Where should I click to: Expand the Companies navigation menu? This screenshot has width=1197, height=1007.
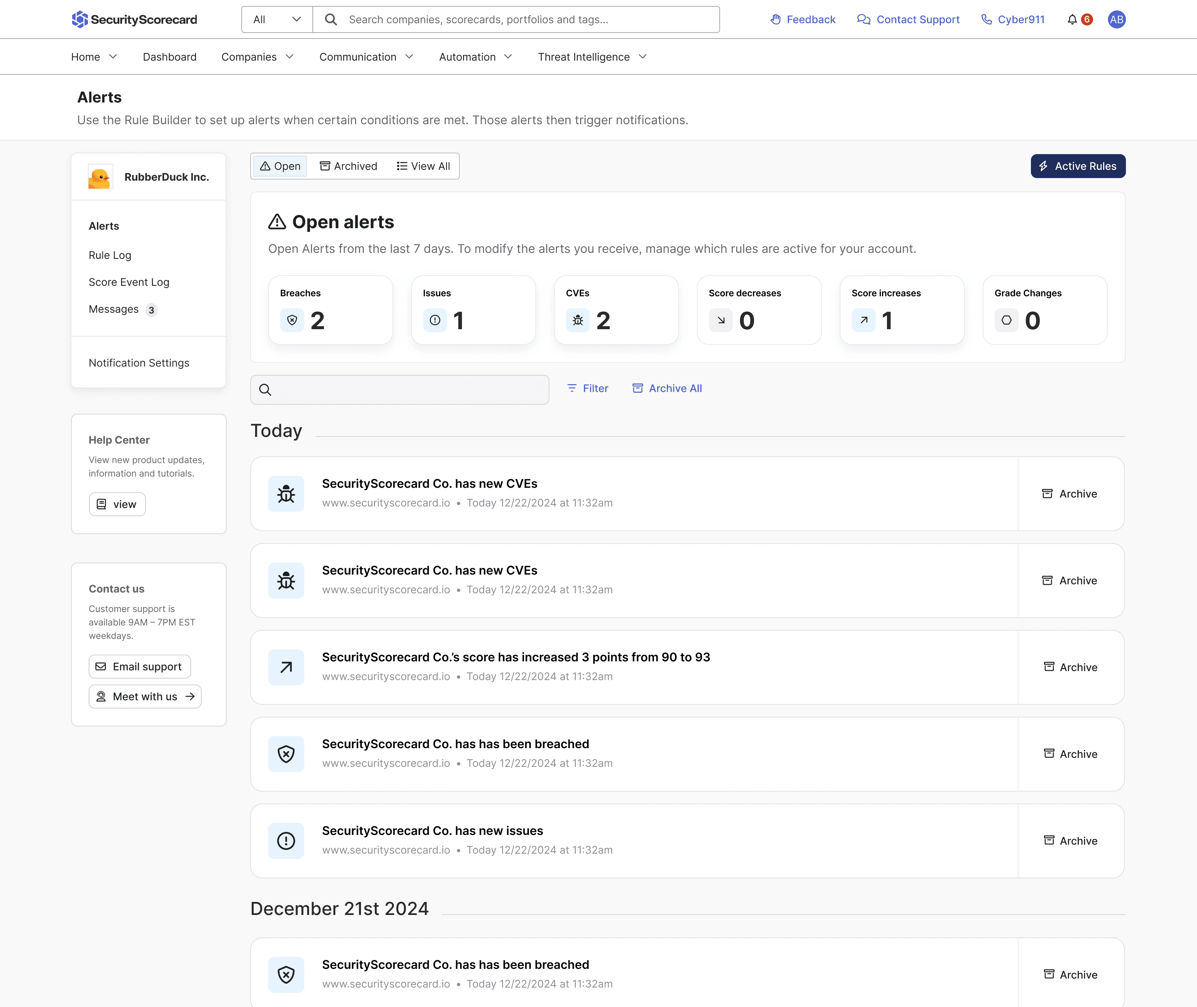click(x=257, y=56)
